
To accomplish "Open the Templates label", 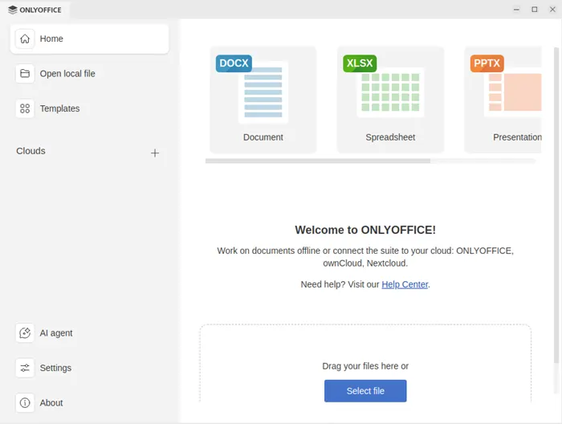I will [x=59, y=108].
